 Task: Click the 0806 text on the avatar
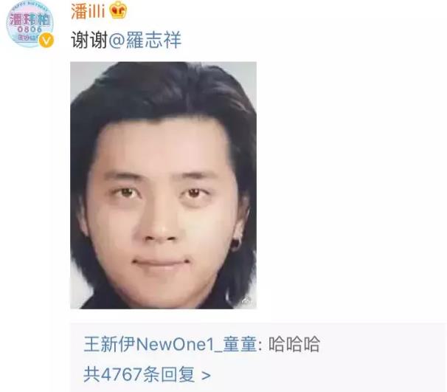point(30,29)
